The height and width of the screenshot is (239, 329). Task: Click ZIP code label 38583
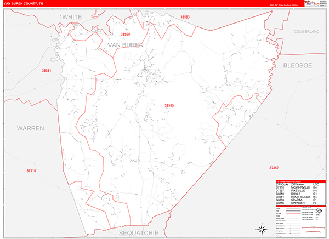tap(185, 17)
